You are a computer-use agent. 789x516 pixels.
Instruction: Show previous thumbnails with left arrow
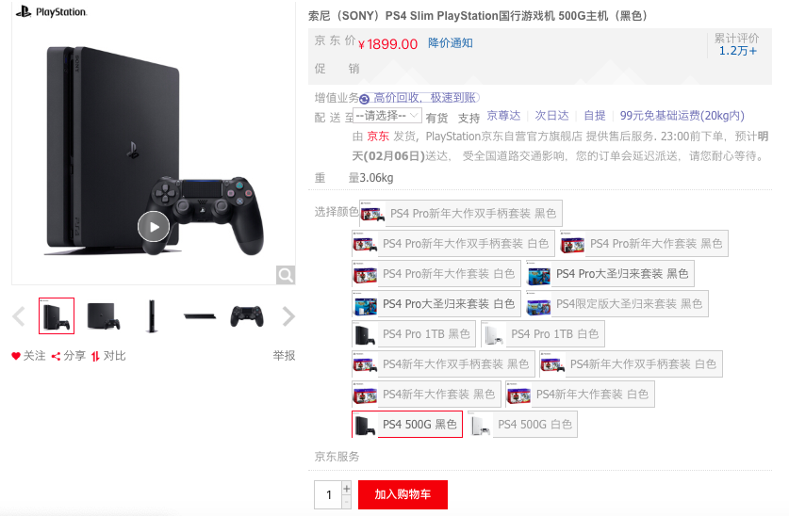pyautogui.click(x=19, y=316)
